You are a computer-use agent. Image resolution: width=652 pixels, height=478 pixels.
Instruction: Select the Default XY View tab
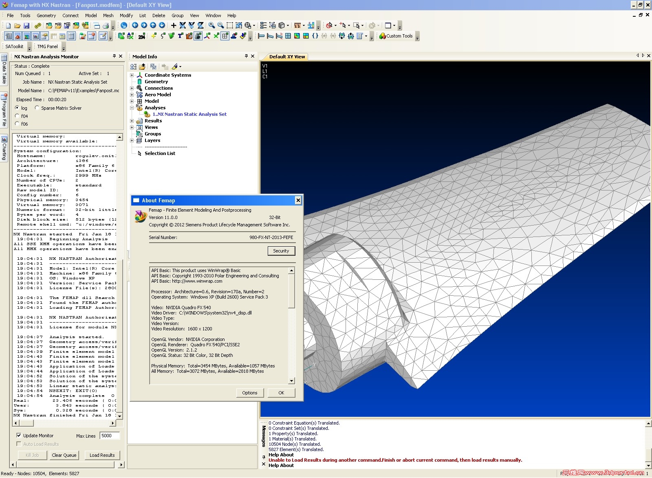pyautogui.click(x=287, y=57)
